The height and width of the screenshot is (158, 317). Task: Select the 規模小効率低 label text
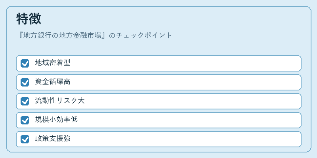56,120
